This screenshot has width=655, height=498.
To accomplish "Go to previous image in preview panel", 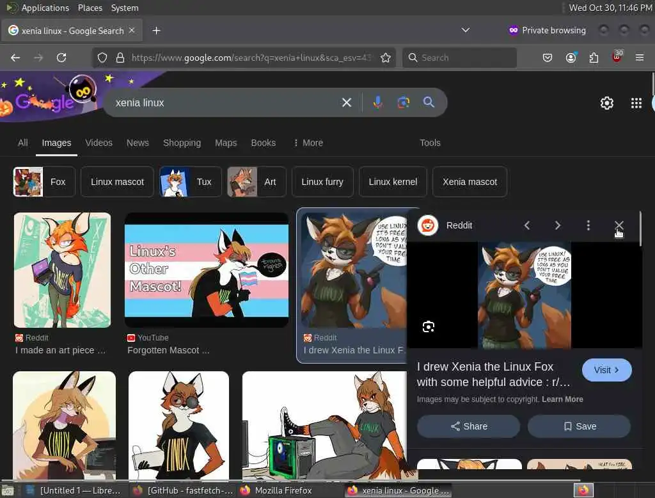I will [x=527, y=225].
